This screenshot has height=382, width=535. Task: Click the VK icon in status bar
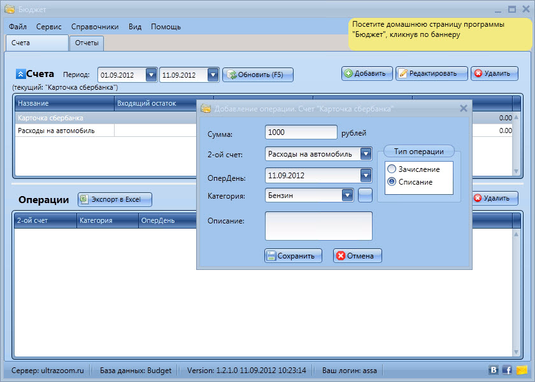click(x=494, y=370)
